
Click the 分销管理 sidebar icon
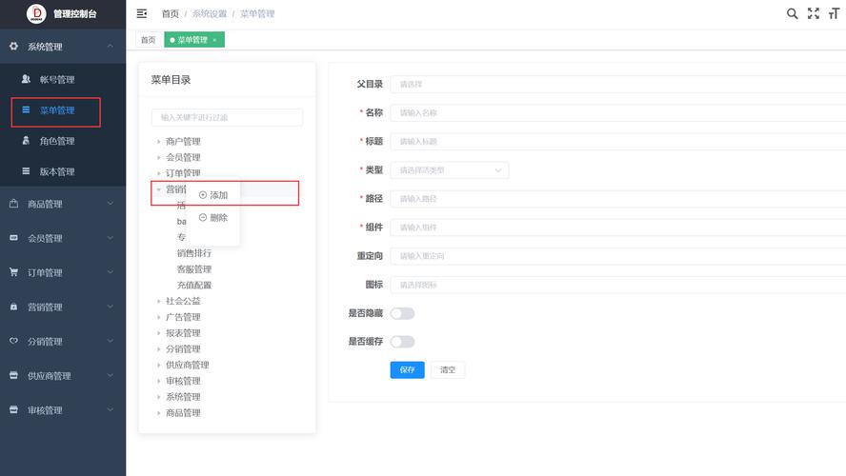tap(13, 341)
